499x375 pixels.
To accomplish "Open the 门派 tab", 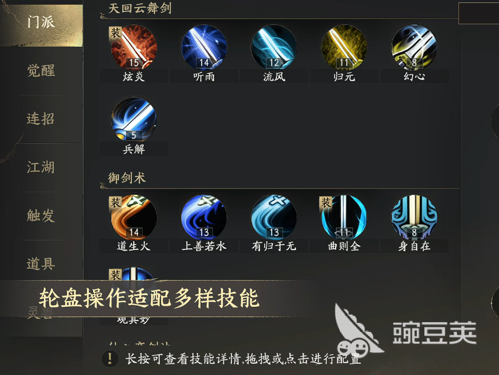I will click(41, 23).
